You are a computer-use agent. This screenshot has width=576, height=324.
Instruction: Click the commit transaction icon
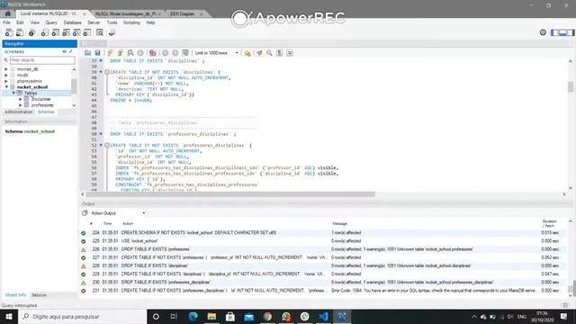[x=166, y=53]
